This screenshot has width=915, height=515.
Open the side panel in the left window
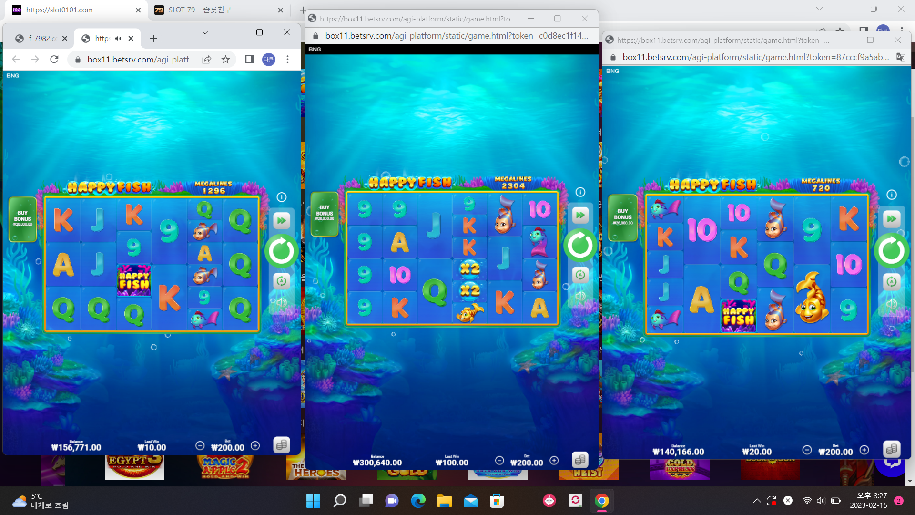pyautogui.click(x=249, y=59)
